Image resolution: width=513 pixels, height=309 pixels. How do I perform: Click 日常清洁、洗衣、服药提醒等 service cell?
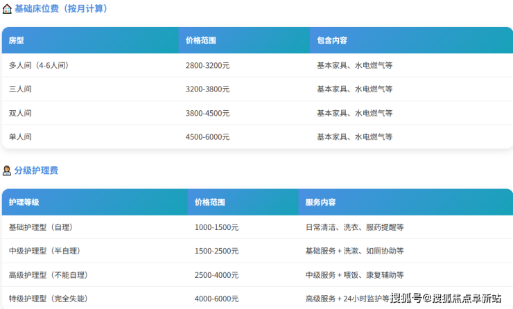(x=354, y=227)
